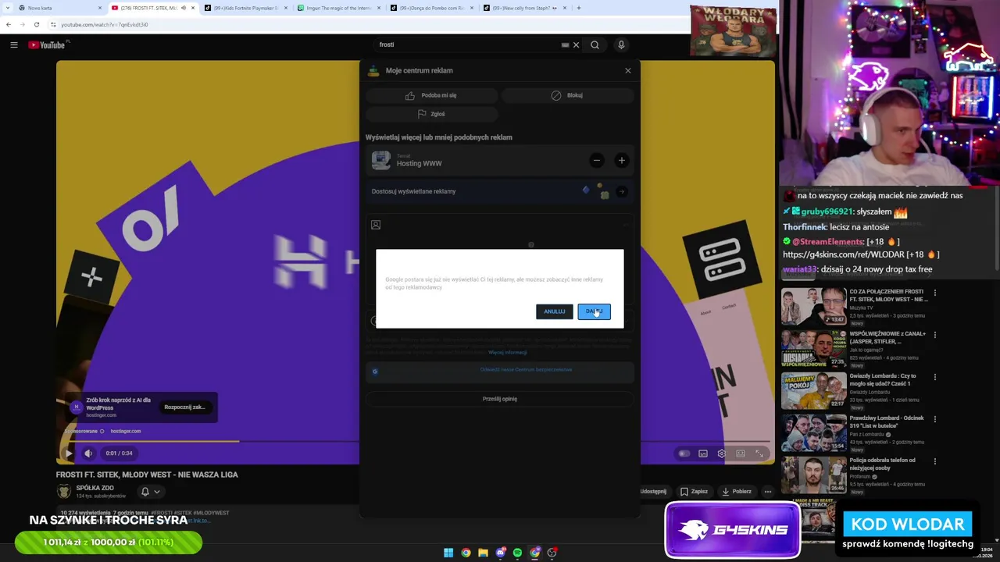This screenshot has height=562, width=1000.
Task: Switch to the FROSTI FT. SITEK tab
Action: click(152, 8)
